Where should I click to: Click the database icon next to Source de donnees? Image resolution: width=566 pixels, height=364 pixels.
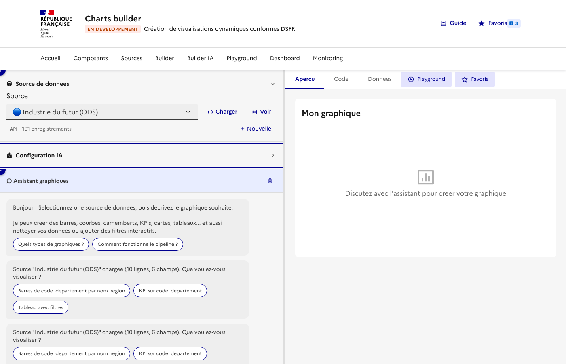pyautogui.click(x=9, y=84)
